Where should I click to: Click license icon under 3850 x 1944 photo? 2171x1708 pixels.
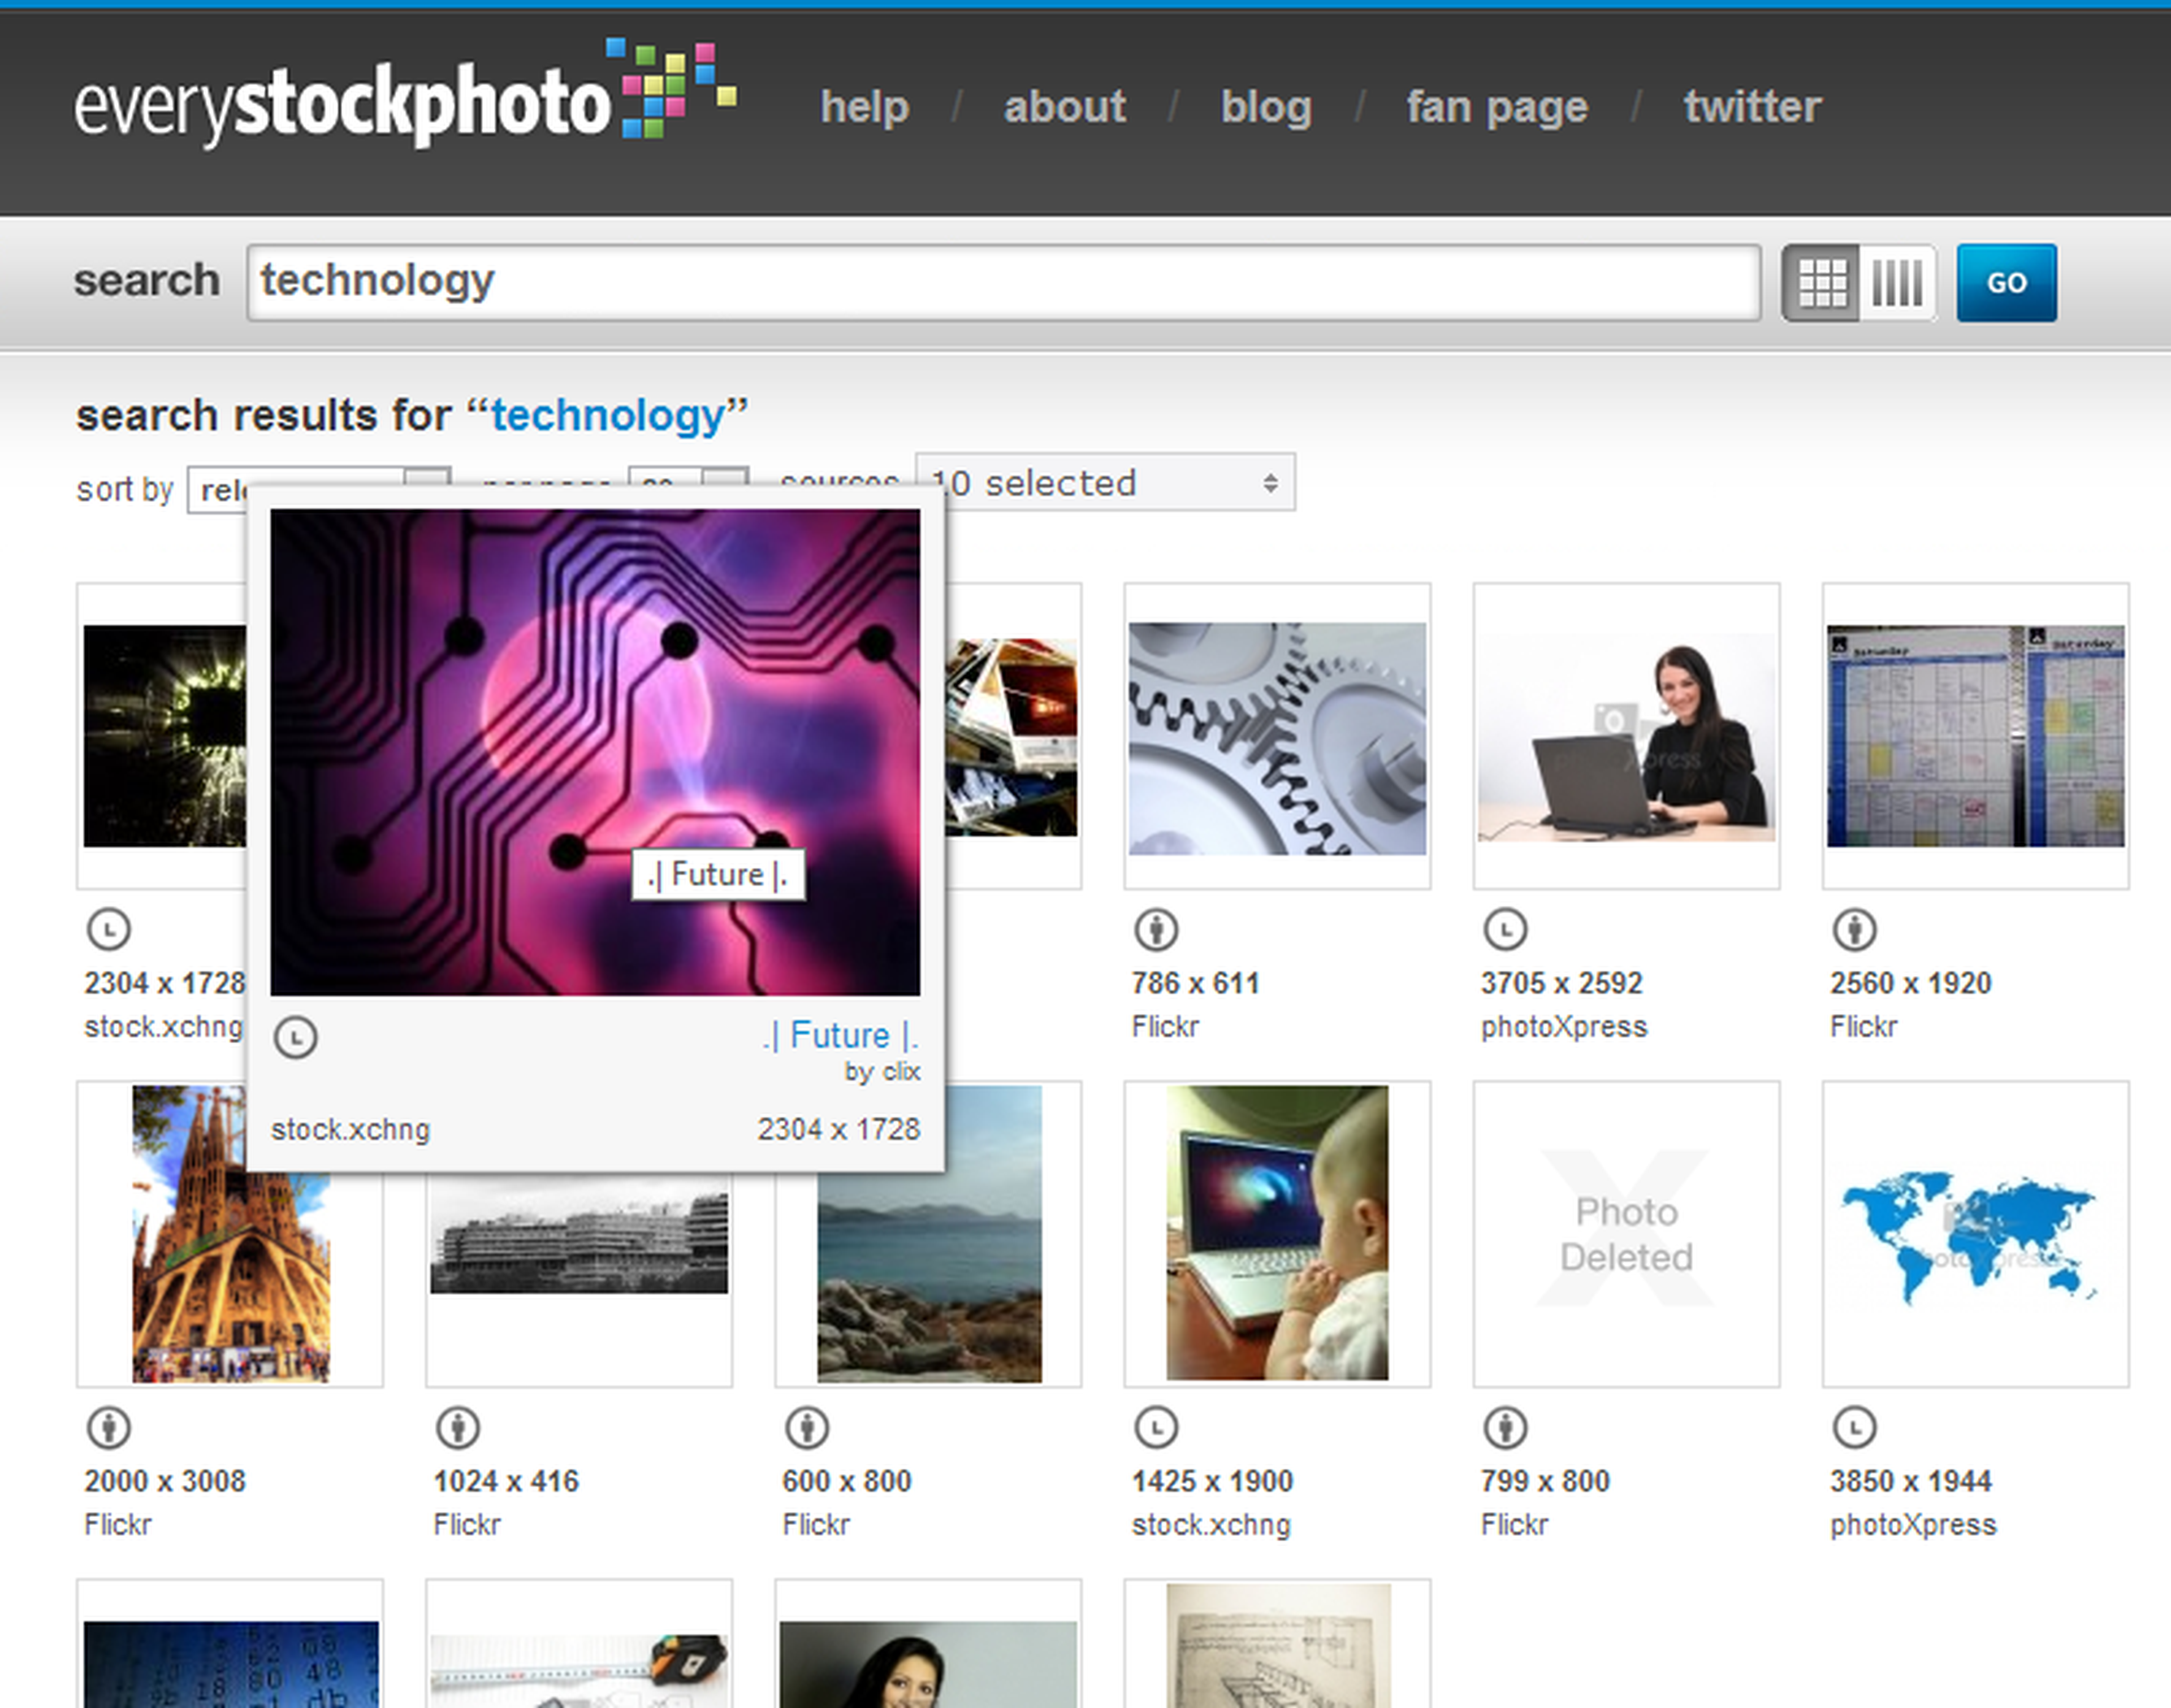tap(1854, 1428)
